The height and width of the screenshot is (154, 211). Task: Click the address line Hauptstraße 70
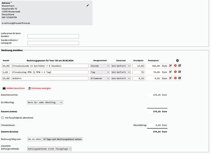[9, 9]
